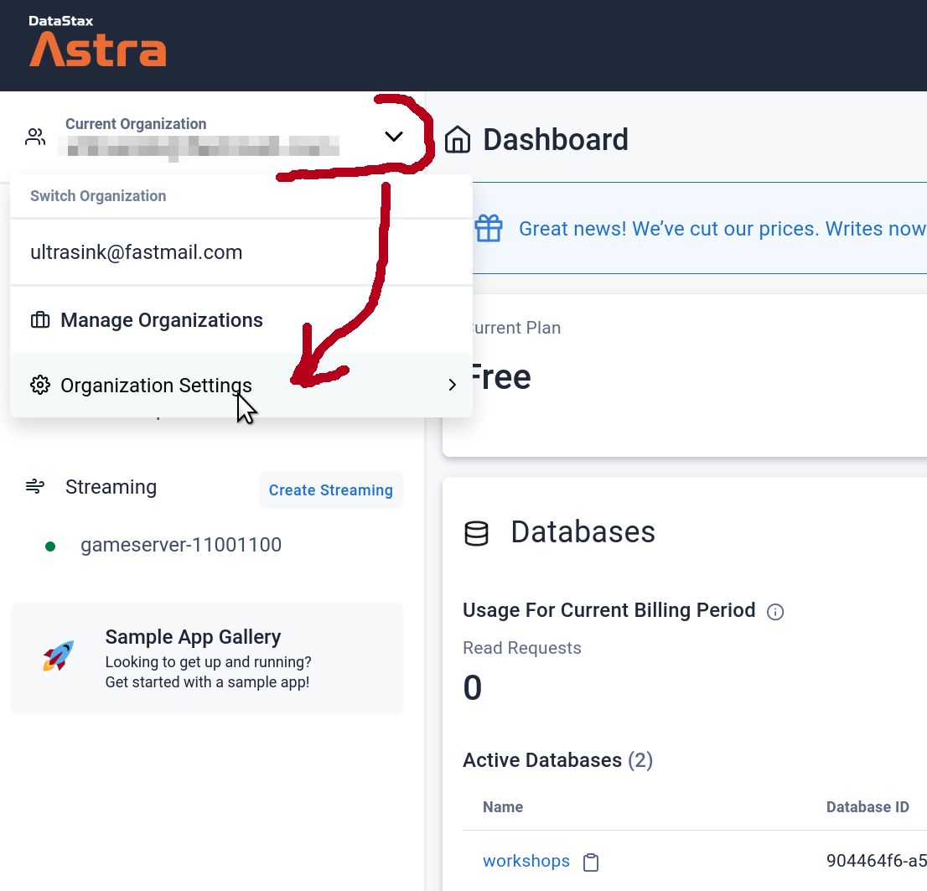Open the 'Great news! We've cut our prices' link
Viewport: 927px width, 891px height.
tap(722, 229)
